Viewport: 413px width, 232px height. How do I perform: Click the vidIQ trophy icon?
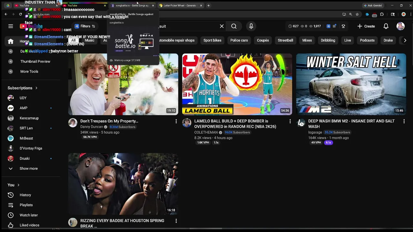pos(343,26)
